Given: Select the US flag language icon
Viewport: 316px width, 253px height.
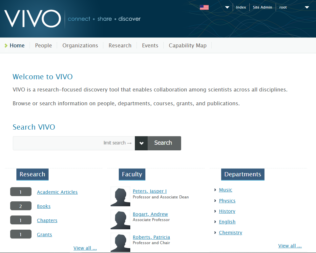Looking at the screenshot, I should pos(204,7).
